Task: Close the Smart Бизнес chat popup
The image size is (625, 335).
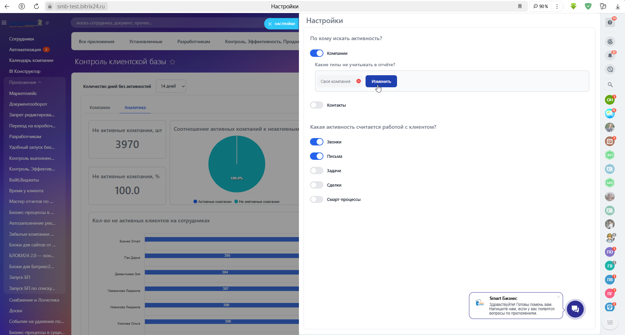Action: (x=558, y=297)
